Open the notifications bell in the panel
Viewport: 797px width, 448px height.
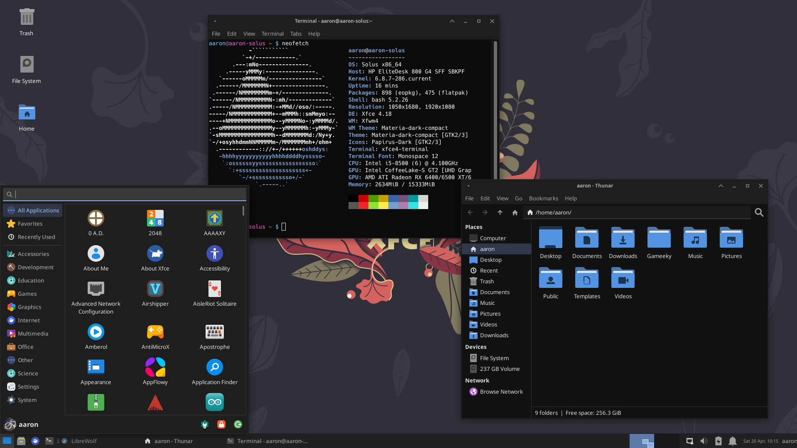click(x=733, y=441)
